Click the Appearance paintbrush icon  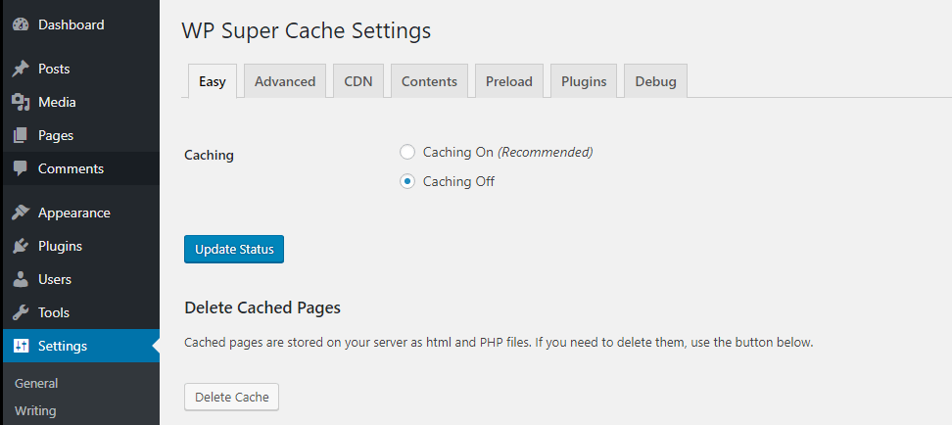pyautogui.click(x=20, y=212)
